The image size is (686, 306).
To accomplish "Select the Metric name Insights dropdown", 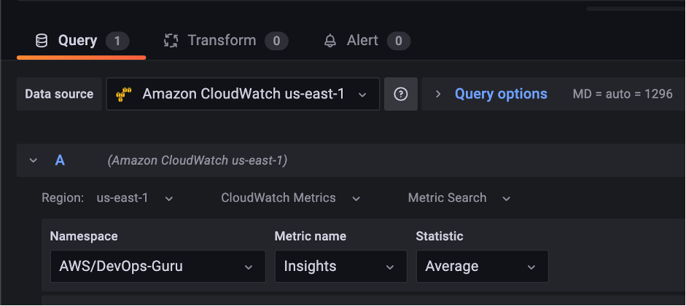I will click(x=340, y=266).
